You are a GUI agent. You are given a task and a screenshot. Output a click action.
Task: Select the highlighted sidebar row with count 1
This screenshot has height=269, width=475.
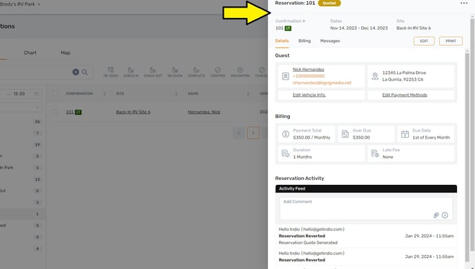coord(23,214)
